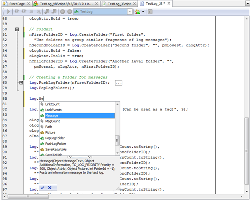Select SaveResultsAs in completion list

pos(56,149)
